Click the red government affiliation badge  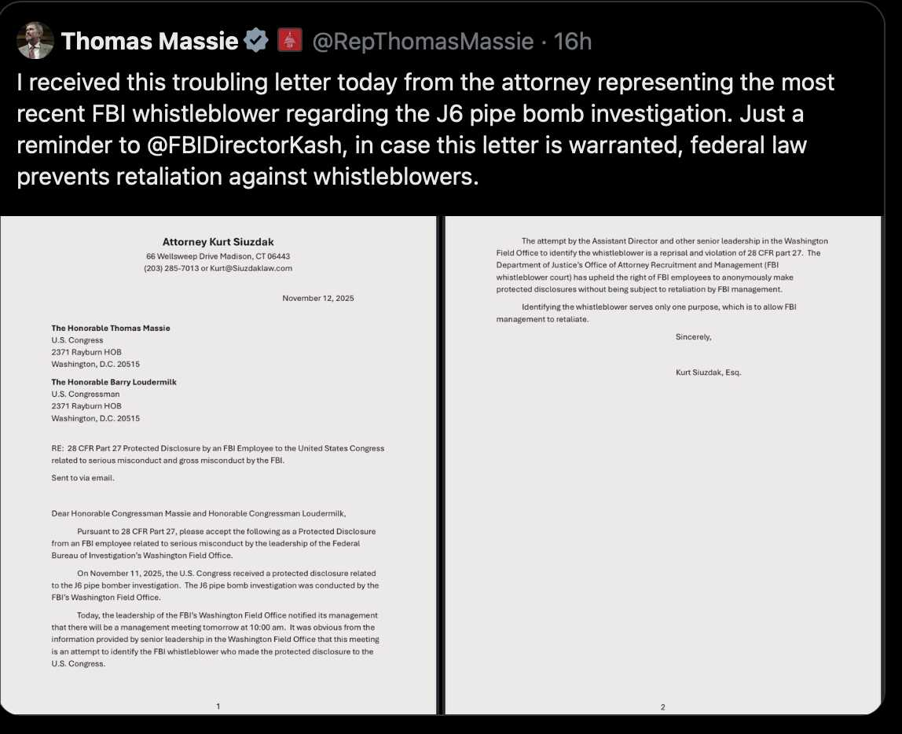288,40
